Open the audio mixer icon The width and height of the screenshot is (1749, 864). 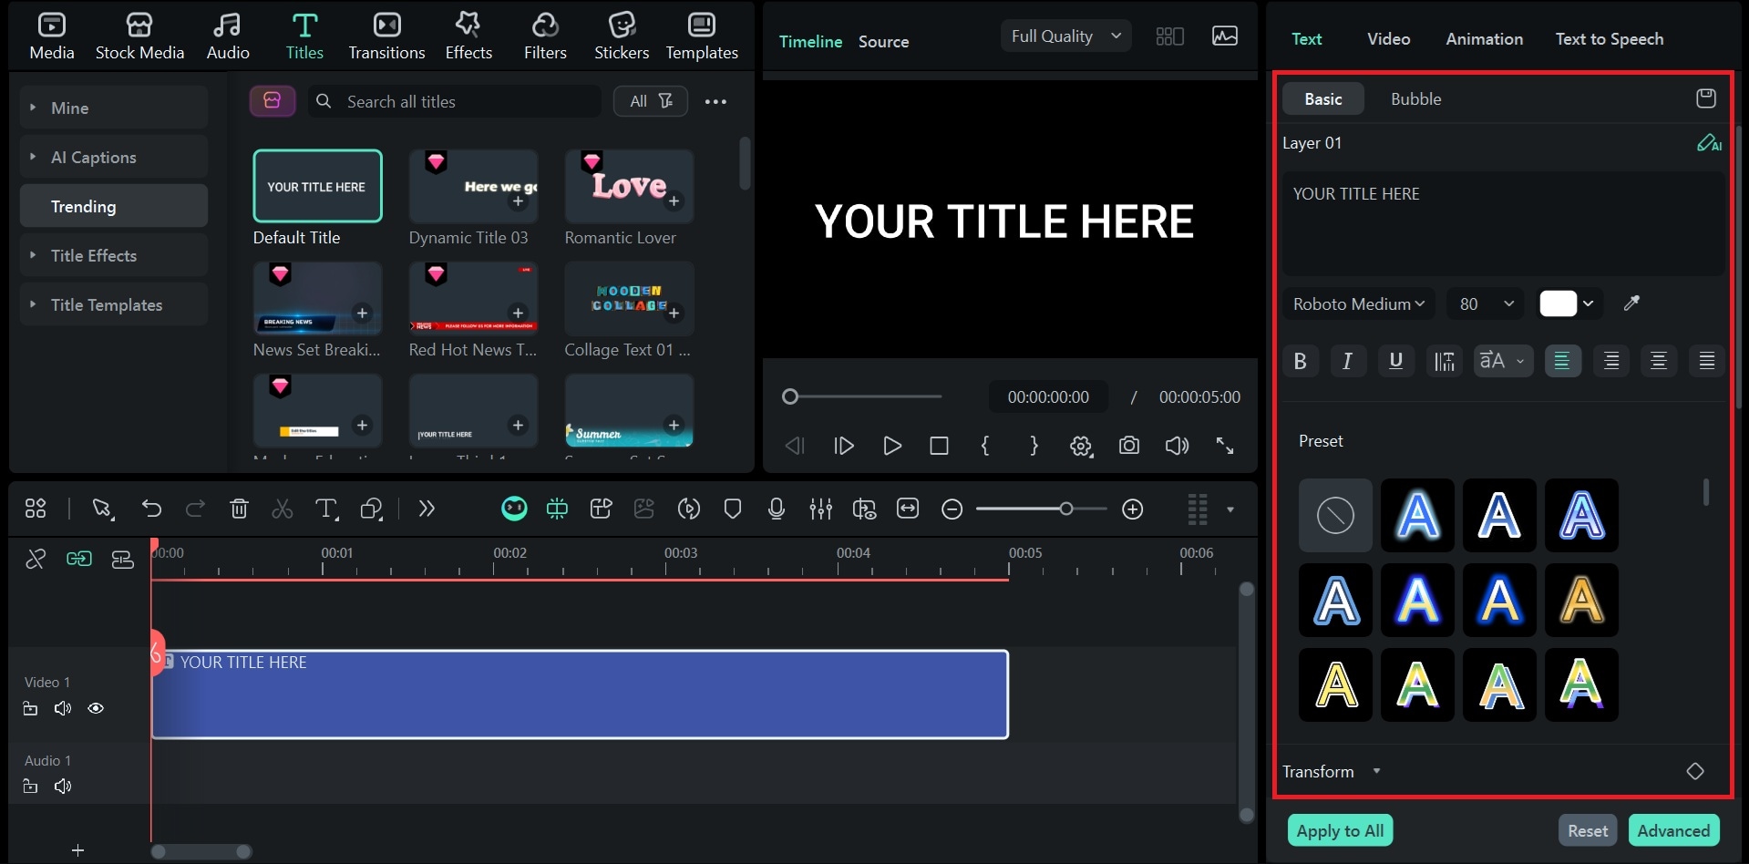click(820, 509)
